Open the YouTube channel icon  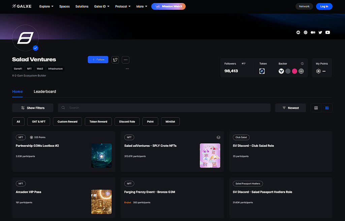(327, 33)
